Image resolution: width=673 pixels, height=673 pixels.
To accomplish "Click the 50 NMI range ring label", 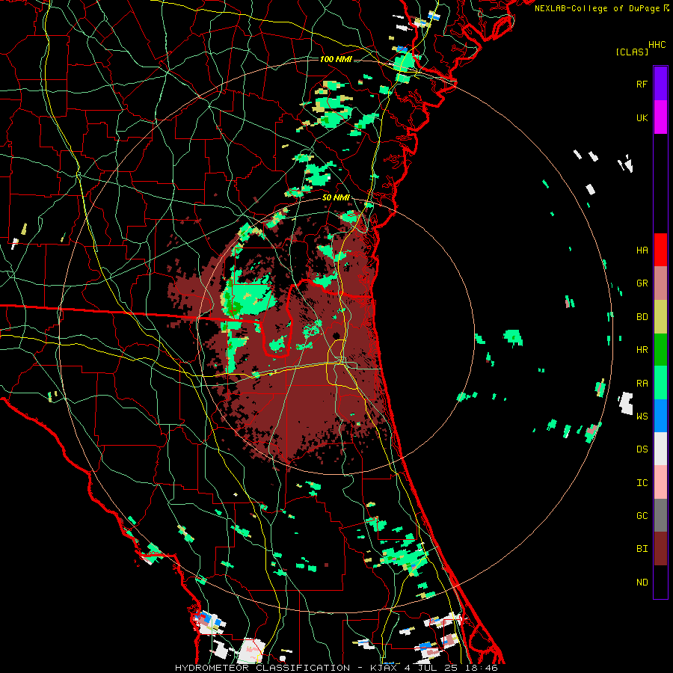I will click(x=336, y=197).
